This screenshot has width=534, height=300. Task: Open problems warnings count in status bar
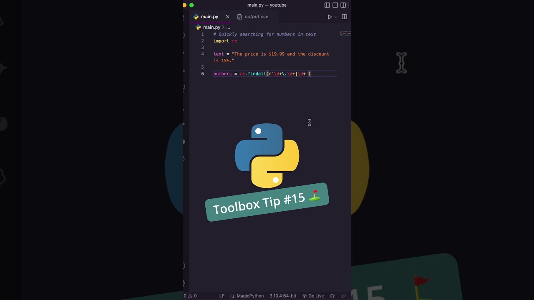click(190, 296)
